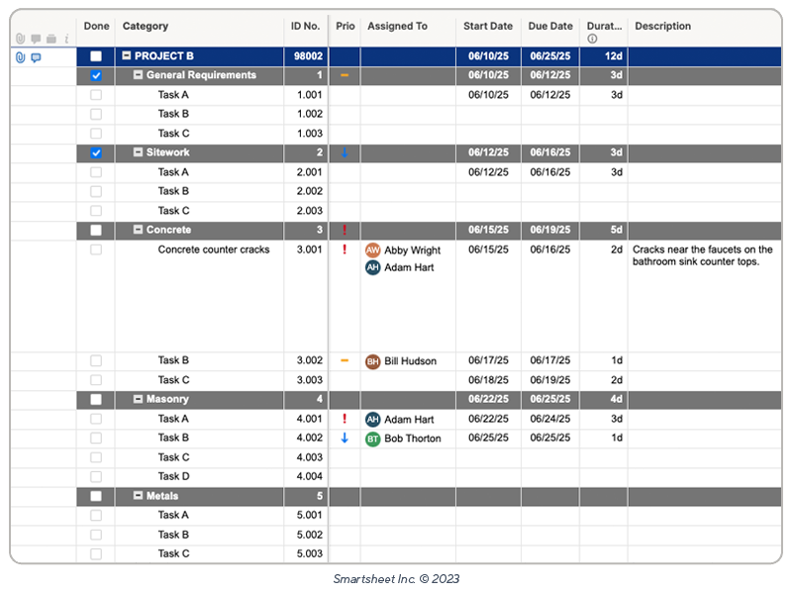
Task: Click Bill Hudson's avatar on Task B
Action: (x=374, y=360)
